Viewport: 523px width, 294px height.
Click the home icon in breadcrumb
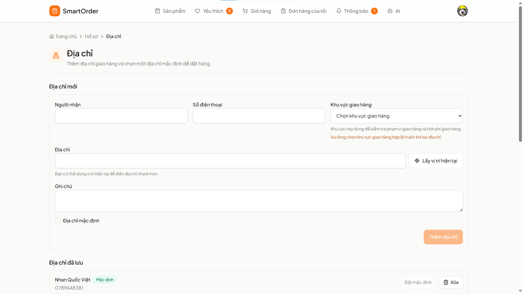pyautogui.click(x=51, y=36)
